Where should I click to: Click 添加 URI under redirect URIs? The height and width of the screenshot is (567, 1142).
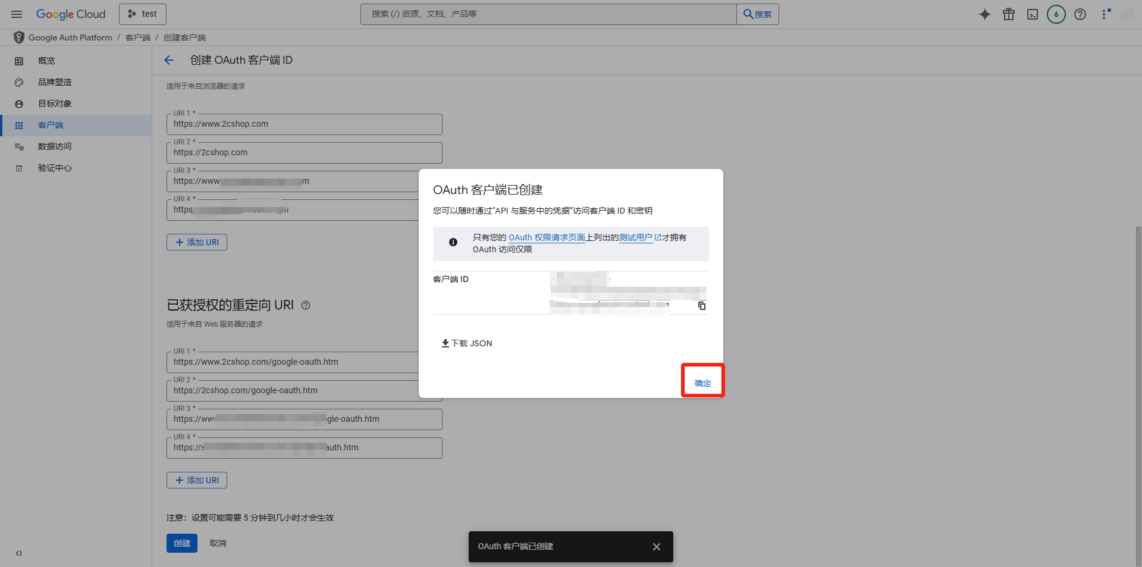197,480
